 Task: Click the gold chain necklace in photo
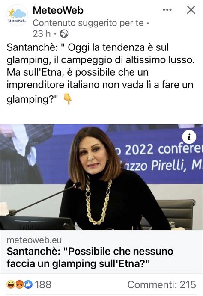click(98, 201)
